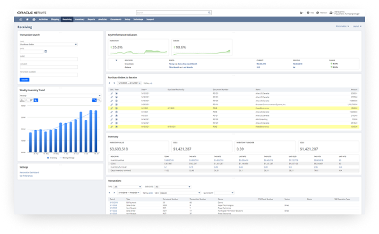Open Personalize Dashboard link
Image resolution: width=379 pixels, height=234 pixels.
click(x=29, y=172)
